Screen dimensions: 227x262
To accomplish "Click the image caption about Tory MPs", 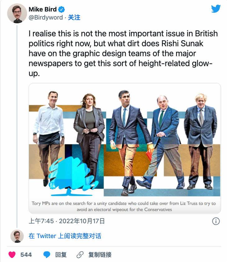I will pyautogui.click(x=124, y=206).
